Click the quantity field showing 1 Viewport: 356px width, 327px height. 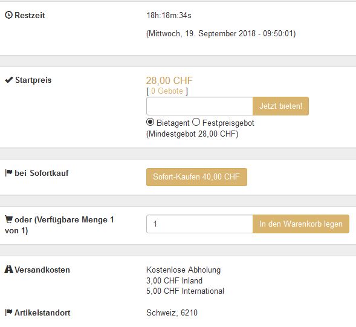(199, 224)
